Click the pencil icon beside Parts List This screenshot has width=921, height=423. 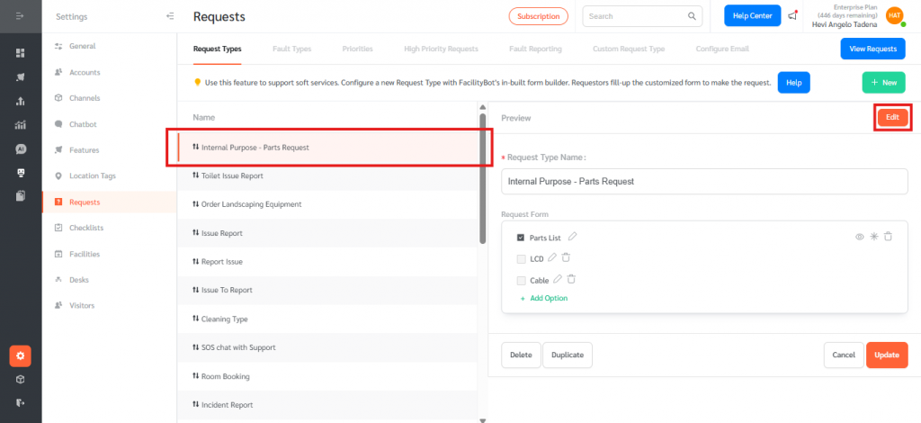pos(573,237)
